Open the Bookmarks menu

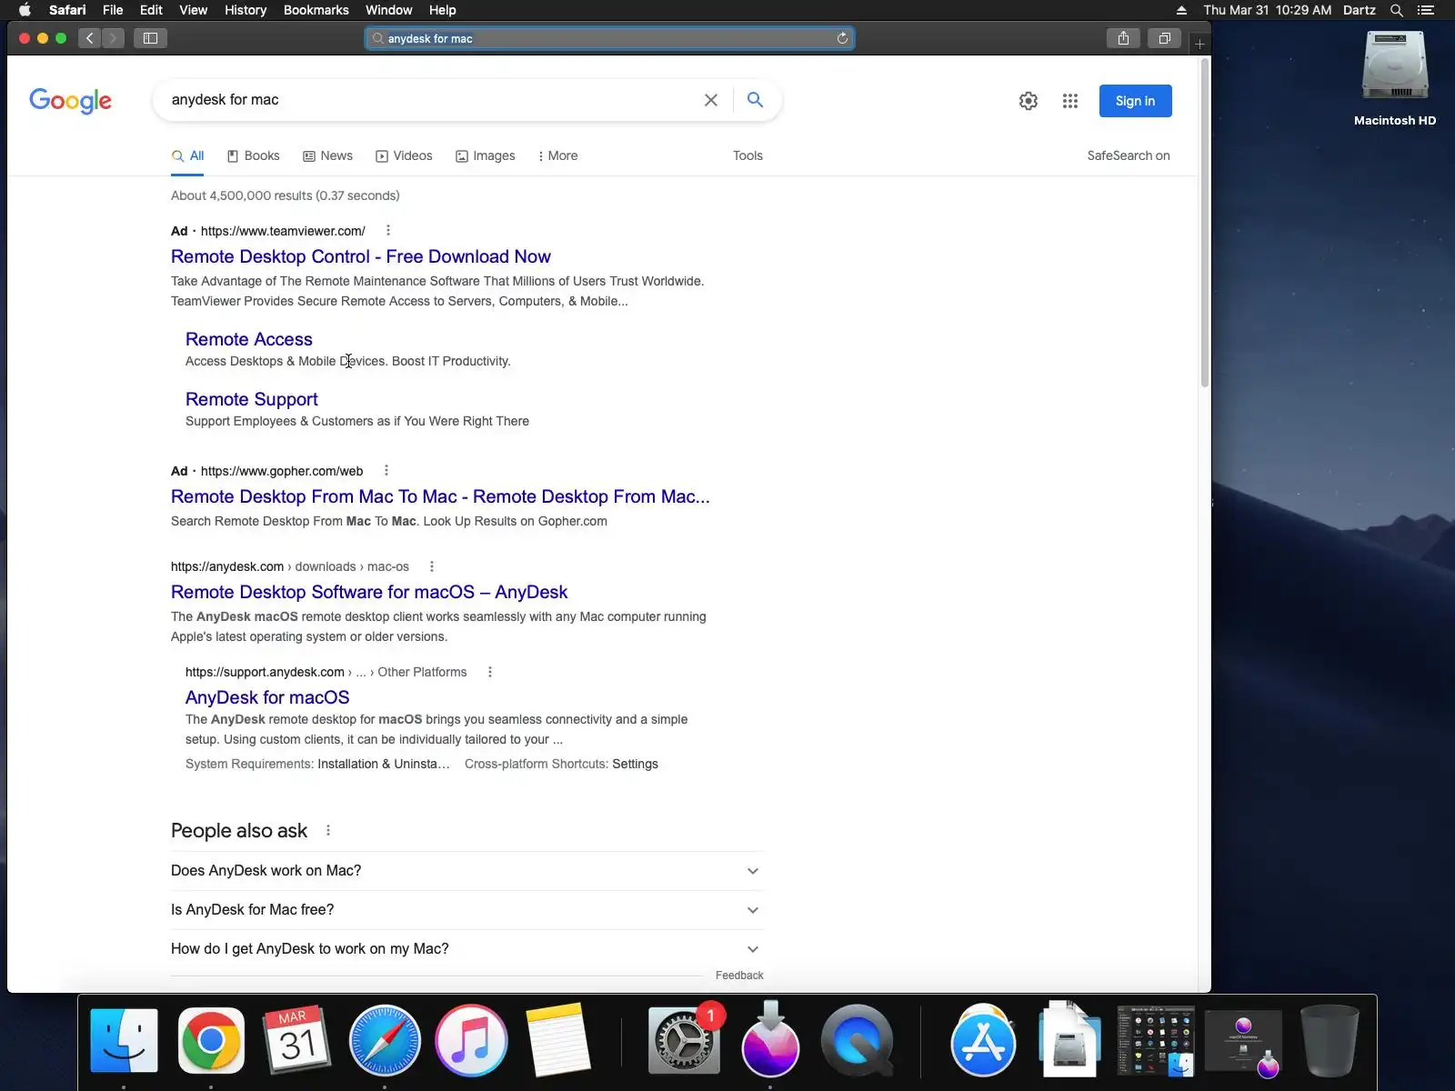point(316,10)
